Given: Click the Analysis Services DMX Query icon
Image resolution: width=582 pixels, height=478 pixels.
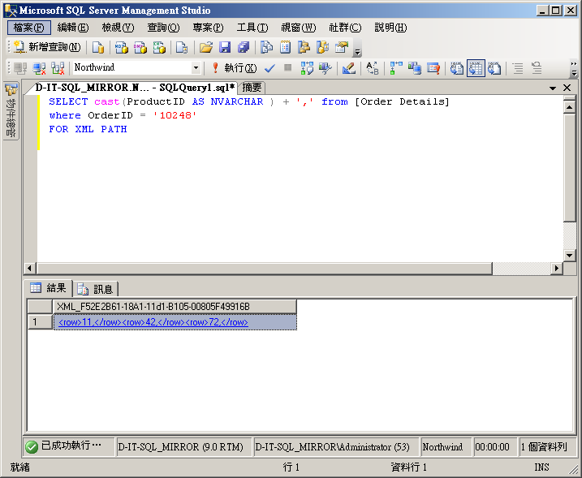Looking at the screenshot, I should coord(140,47).
